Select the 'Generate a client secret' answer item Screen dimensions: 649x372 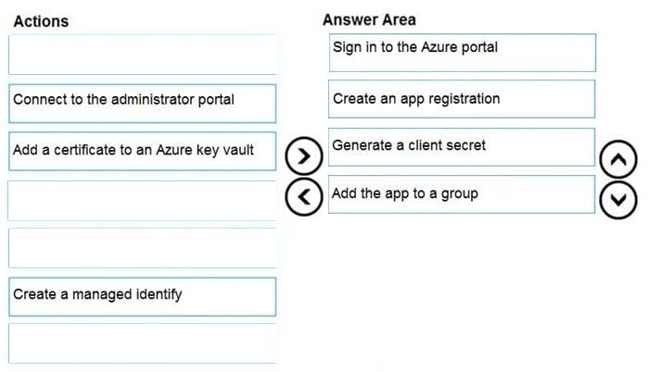click(x=462, y=146)
